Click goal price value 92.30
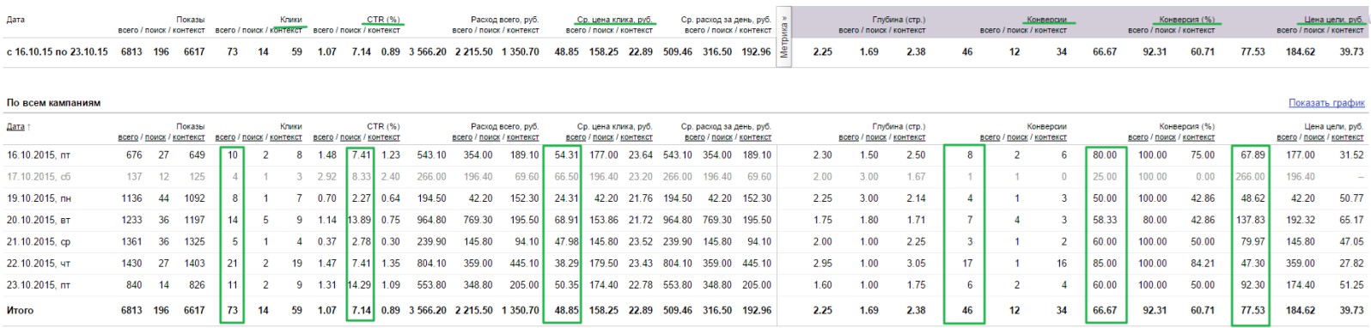 pos(1253,285)
